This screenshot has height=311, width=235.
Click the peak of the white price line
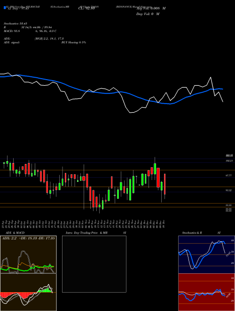211,77
